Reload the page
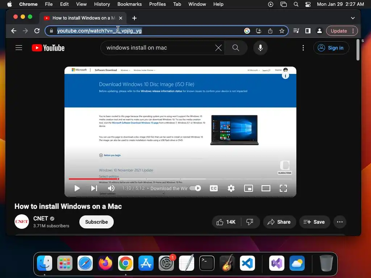Image resolution: width=371 pixels, height=278 pixels. [x=37, y=31]
